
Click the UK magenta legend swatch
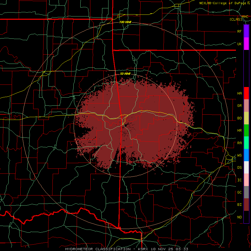pyautogui.click(x=246, y=44)
